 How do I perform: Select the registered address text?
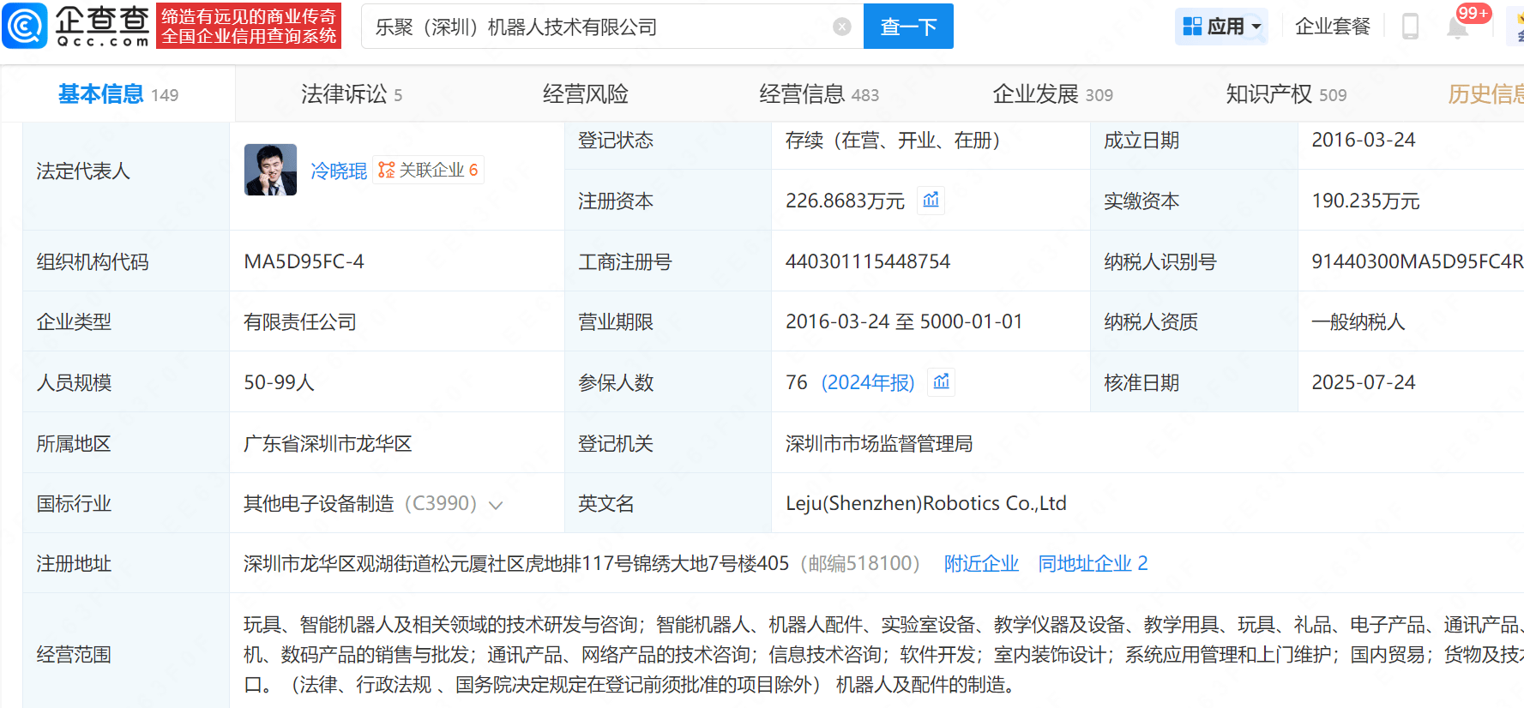[x=516, y=563]
